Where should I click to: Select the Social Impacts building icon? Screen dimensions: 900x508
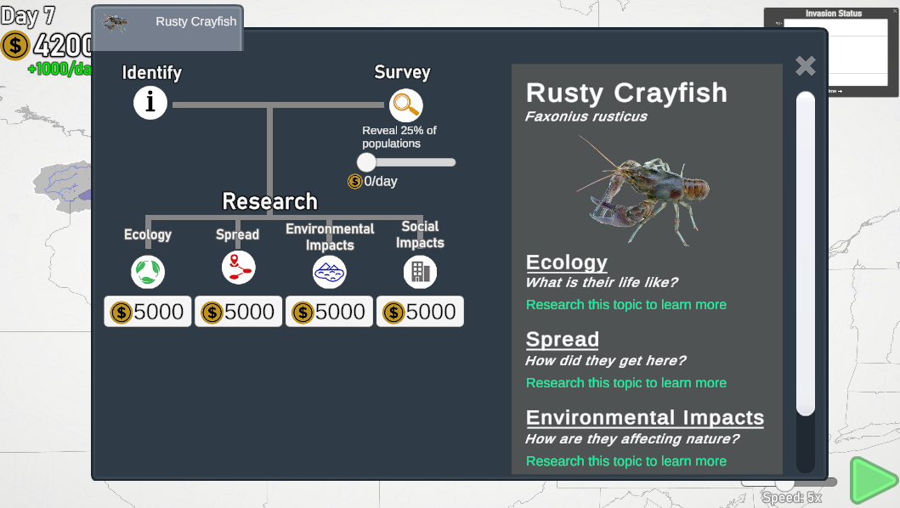(x=420, y=272)
